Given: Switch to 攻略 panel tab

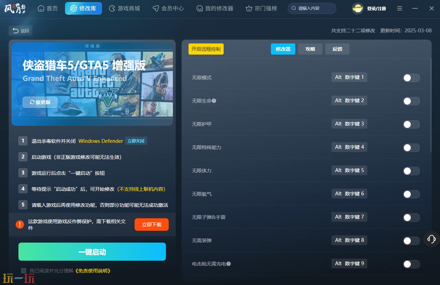Looking at the screenshot, I should (x=310, y=49).
